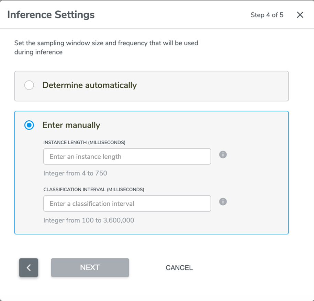
Task: Click the classification interval input box
Action: [x=127, y=203]
